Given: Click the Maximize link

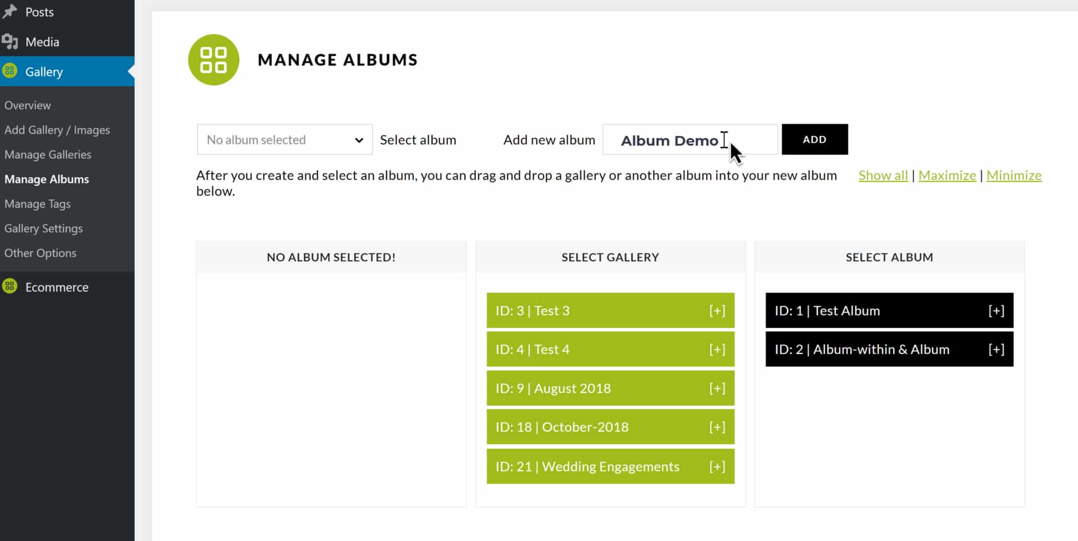Looking at the screenshot, I should click(x=947, y=175).
